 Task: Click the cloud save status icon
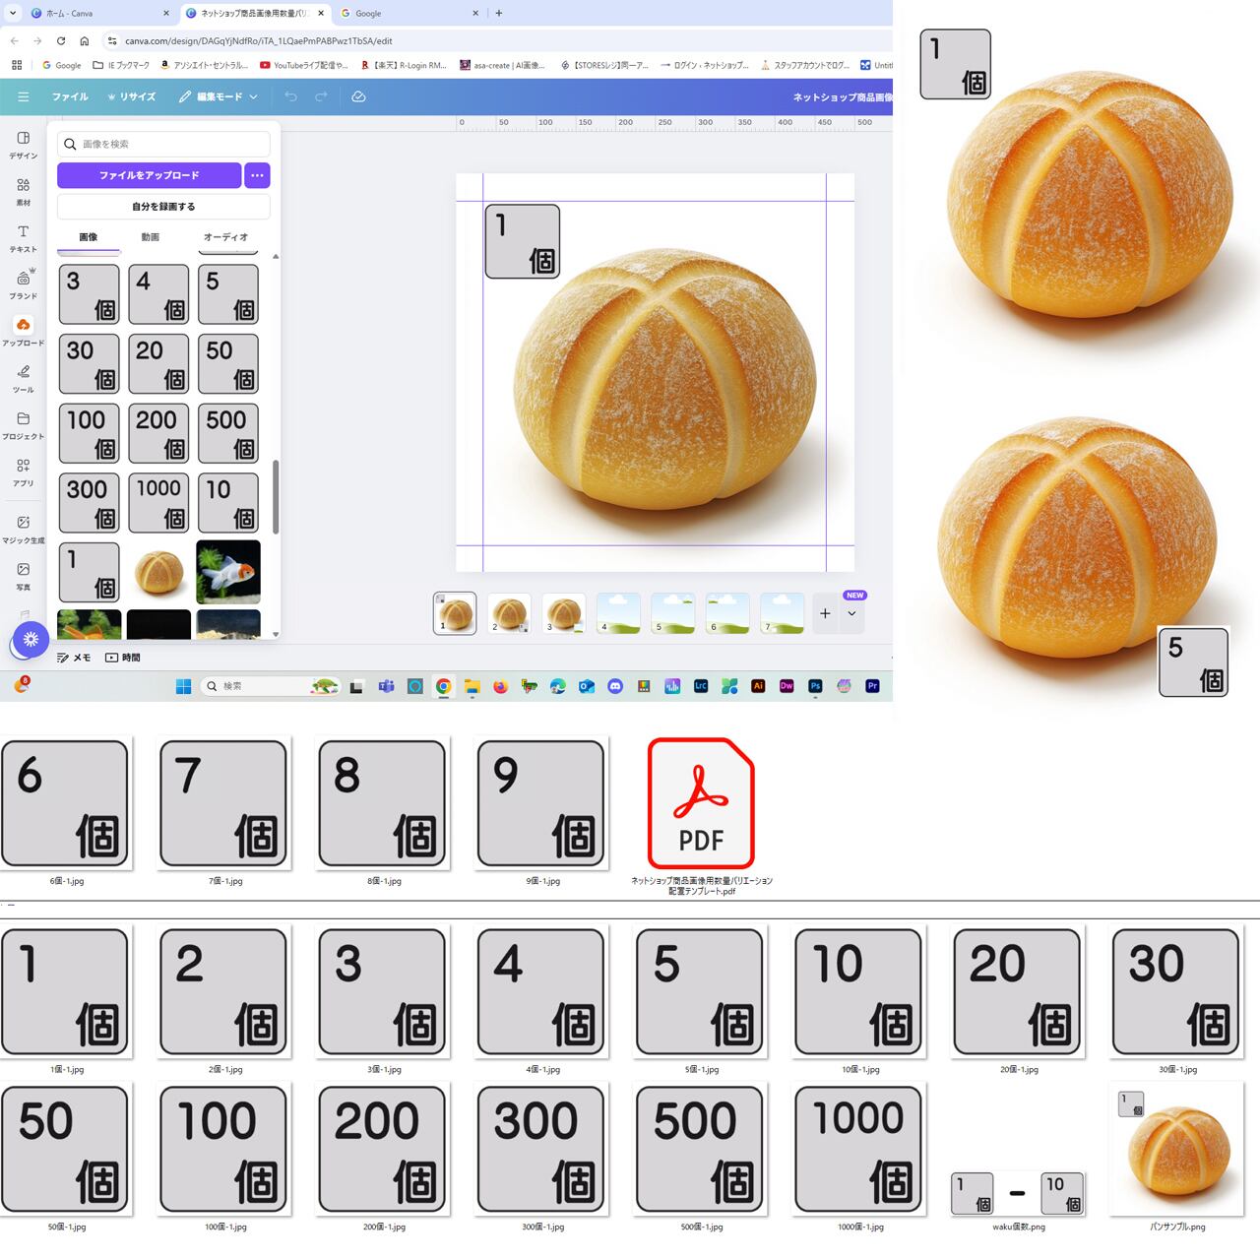(x=358, y=96)
